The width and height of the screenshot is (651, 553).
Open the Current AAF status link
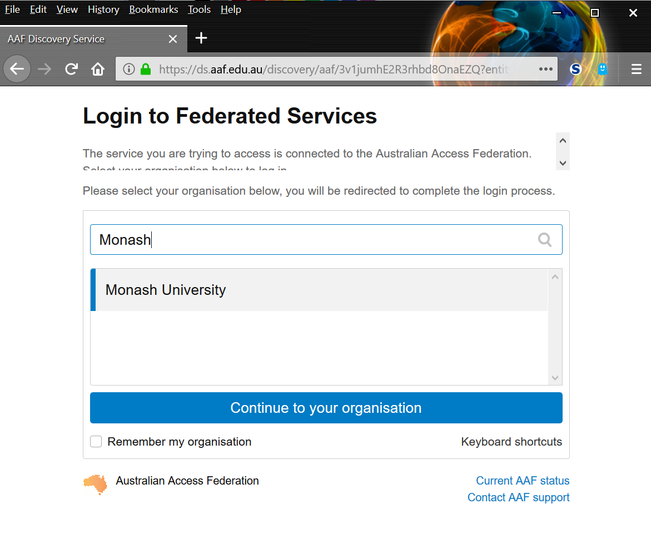[523, 481]
